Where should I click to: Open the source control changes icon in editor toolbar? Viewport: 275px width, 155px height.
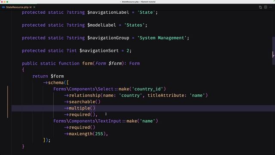point(260,7)
